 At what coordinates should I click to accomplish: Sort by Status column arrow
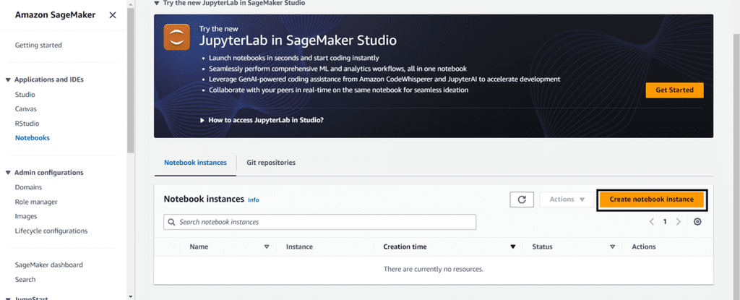click(x=614, y=247)
